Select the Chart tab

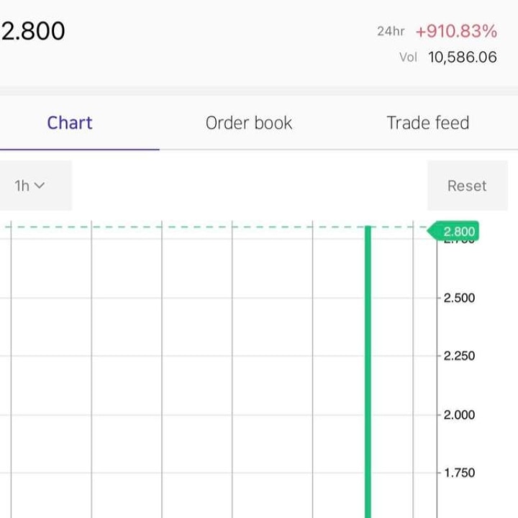coord(70,123)
